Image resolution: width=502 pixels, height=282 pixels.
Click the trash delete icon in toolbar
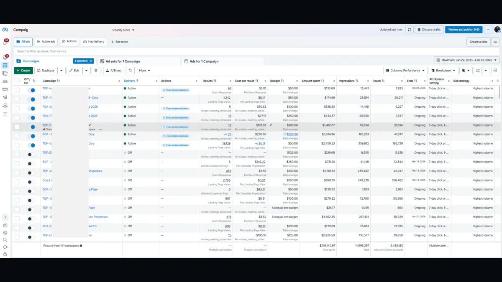[96, 71]
